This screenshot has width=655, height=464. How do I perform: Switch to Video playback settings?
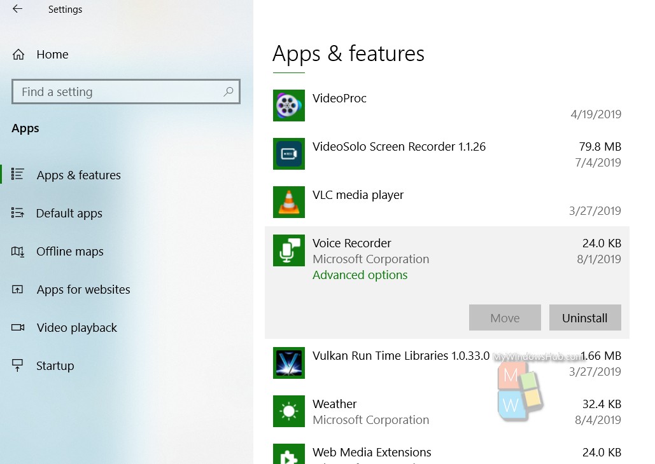point(77,327)
